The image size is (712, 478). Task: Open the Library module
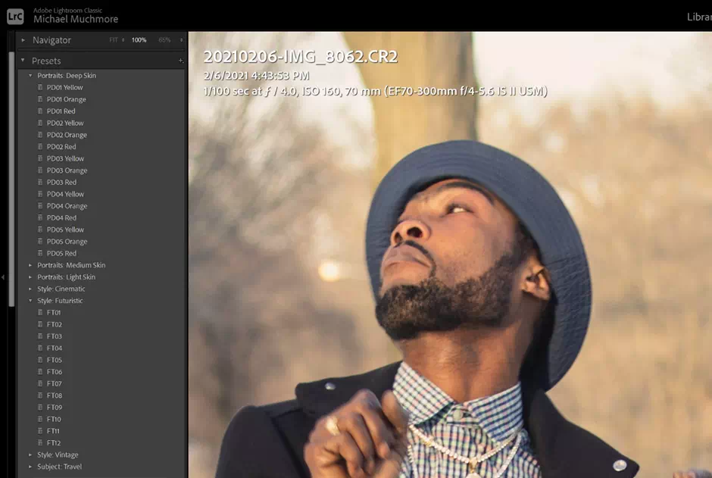coord(699,17)
